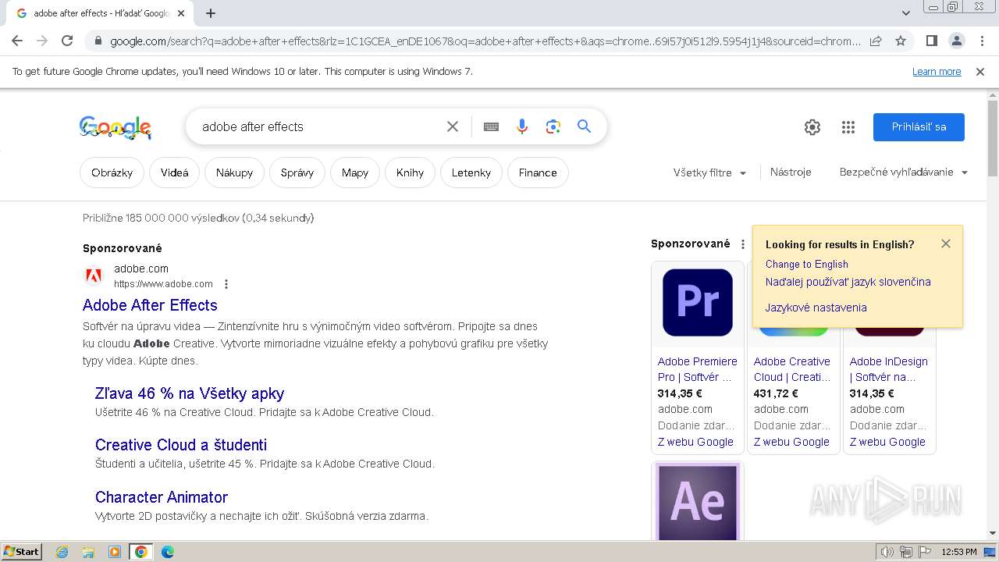This screenshot has height=562, width=999.
Task: Click the adobe.com favicon of the sponsored result
Action: (x=94, y=276)
